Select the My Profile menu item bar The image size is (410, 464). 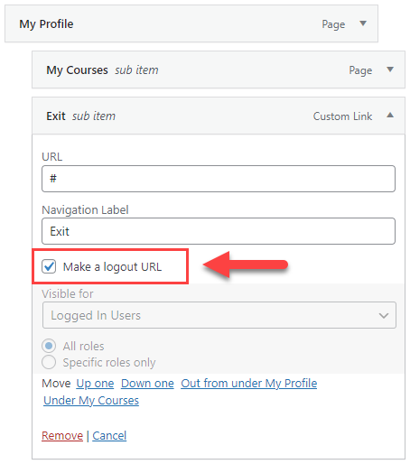coord(191,23)
